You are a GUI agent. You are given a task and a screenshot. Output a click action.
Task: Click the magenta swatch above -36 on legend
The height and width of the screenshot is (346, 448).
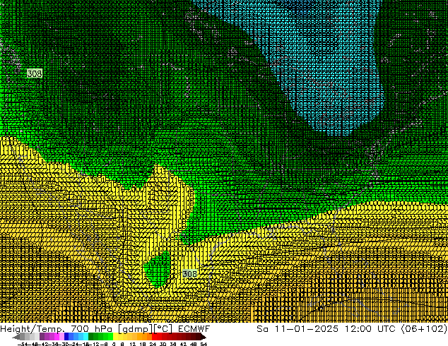point(57,337)
